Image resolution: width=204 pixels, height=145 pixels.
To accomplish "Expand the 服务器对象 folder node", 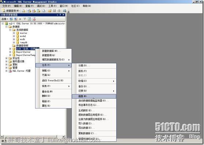I will tap(6, 61).
